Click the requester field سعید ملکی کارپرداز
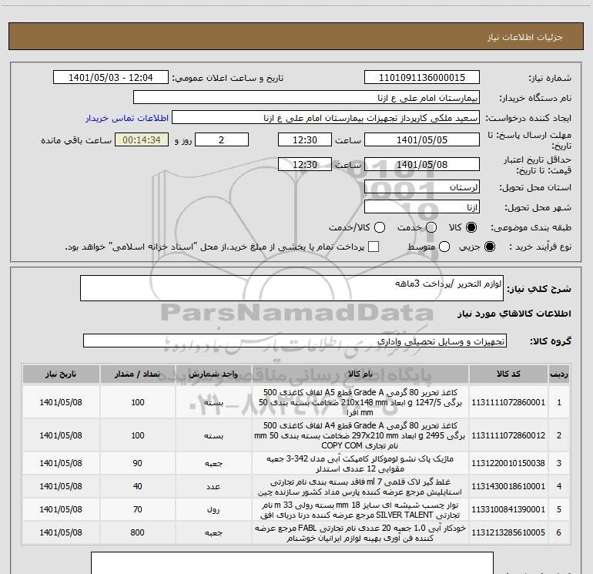593x574 pixels. click(325, 118)
